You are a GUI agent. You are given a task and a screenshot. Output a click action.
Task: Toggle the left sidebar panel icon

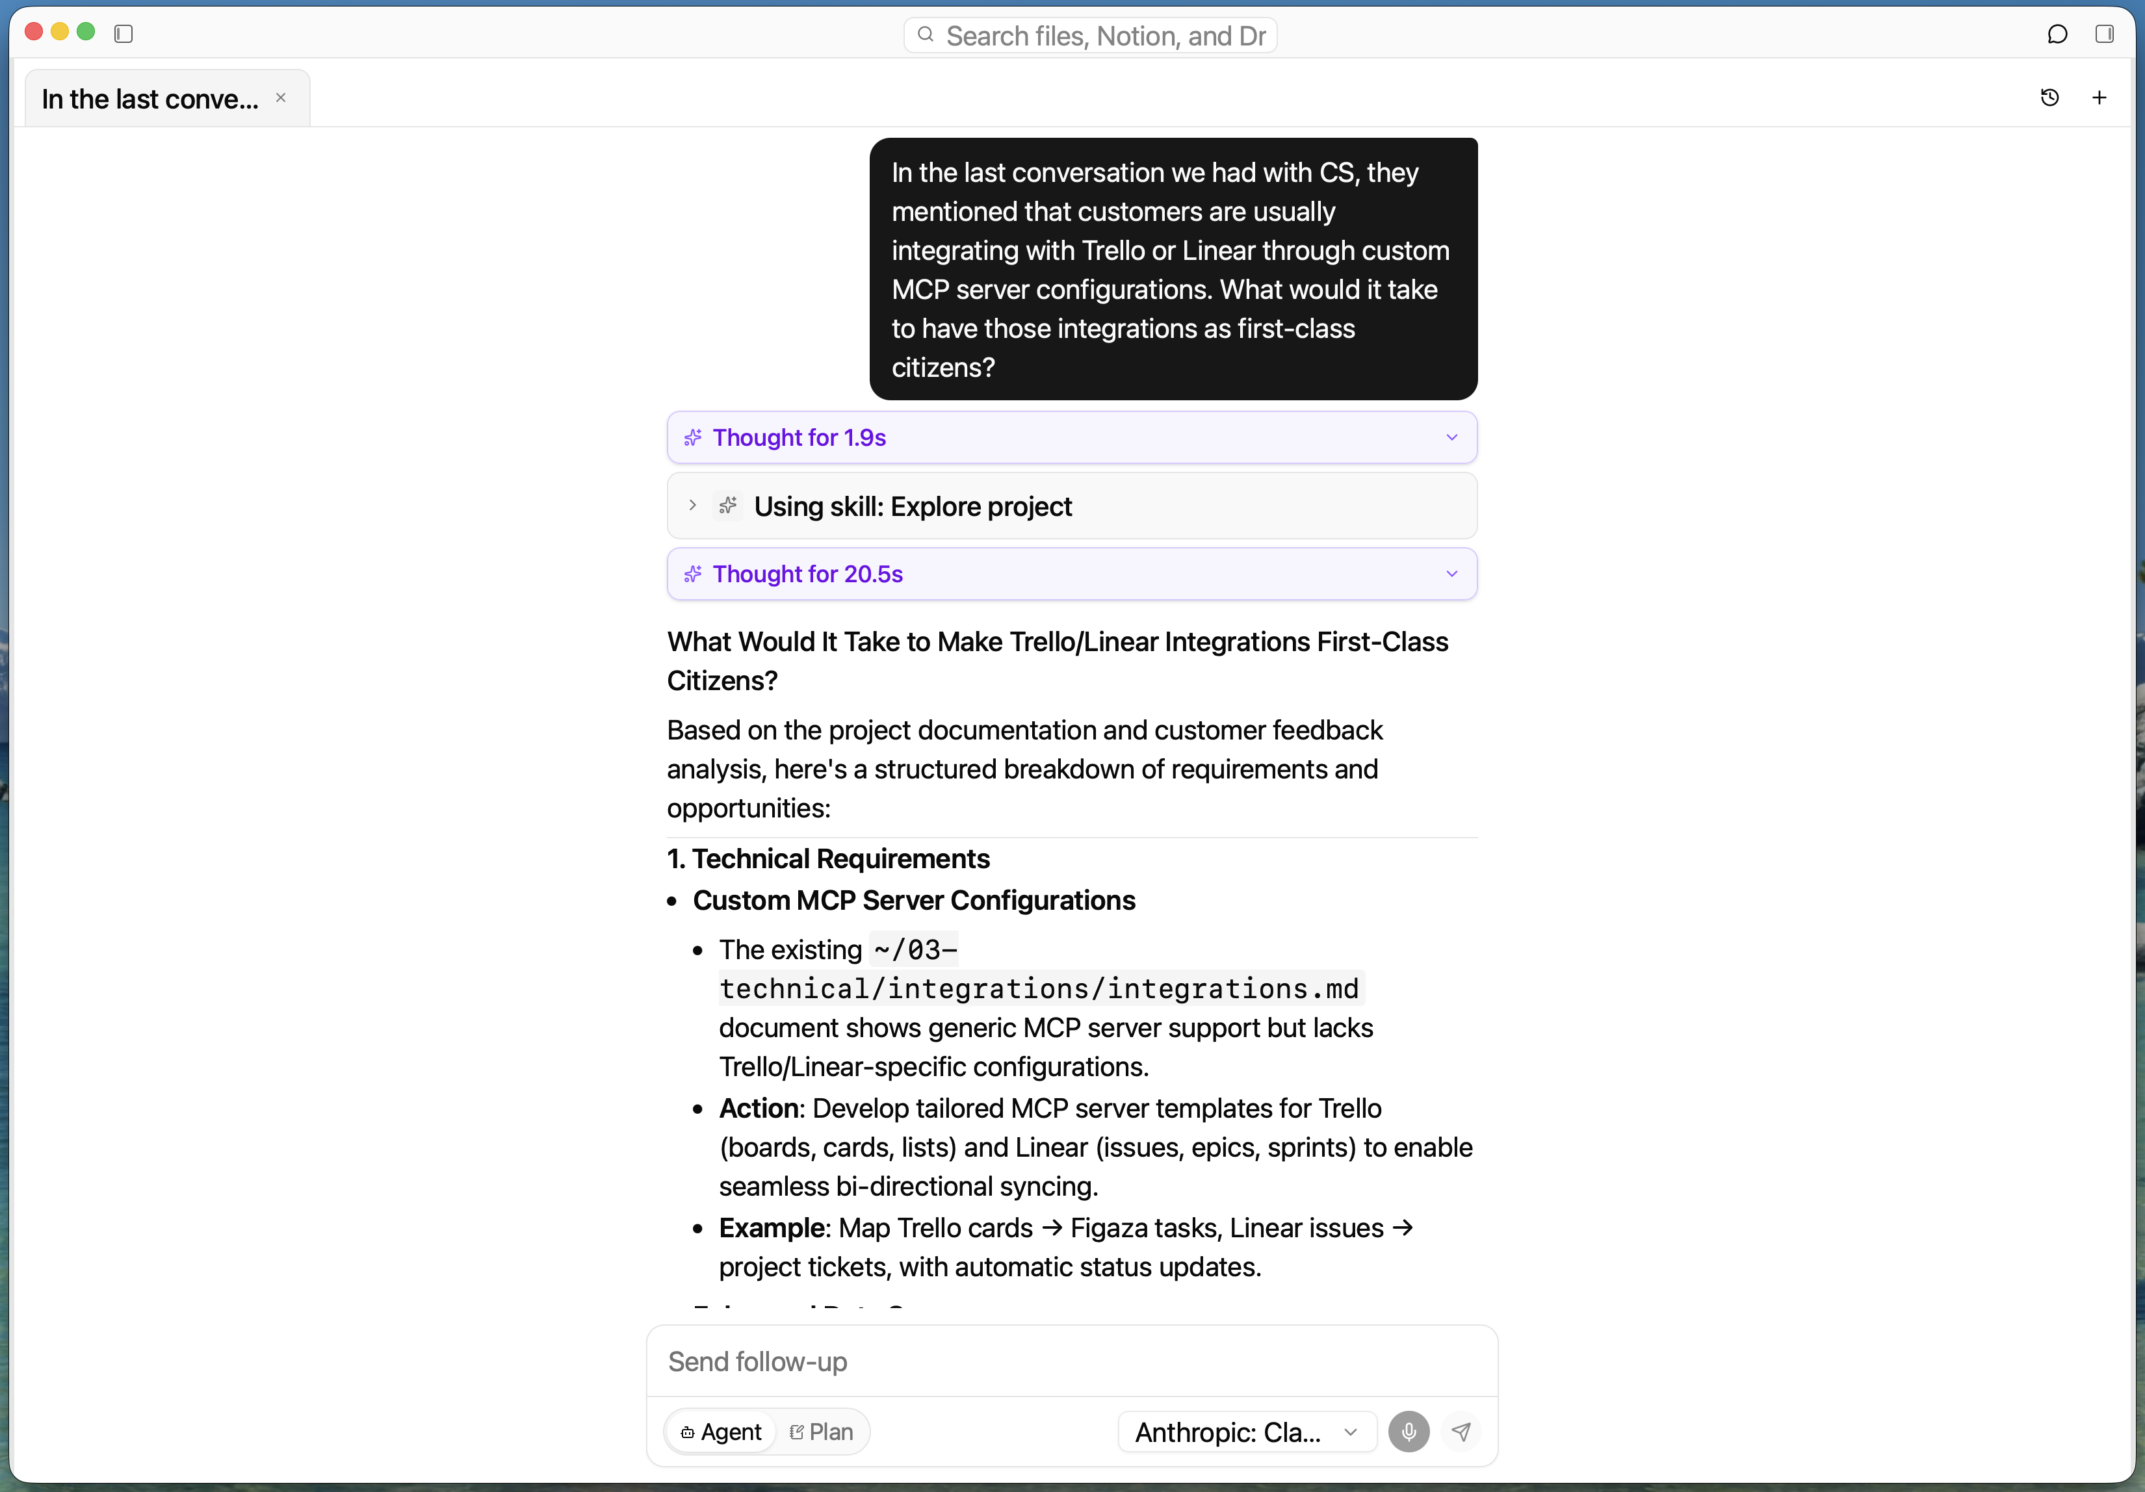point(123,34)
